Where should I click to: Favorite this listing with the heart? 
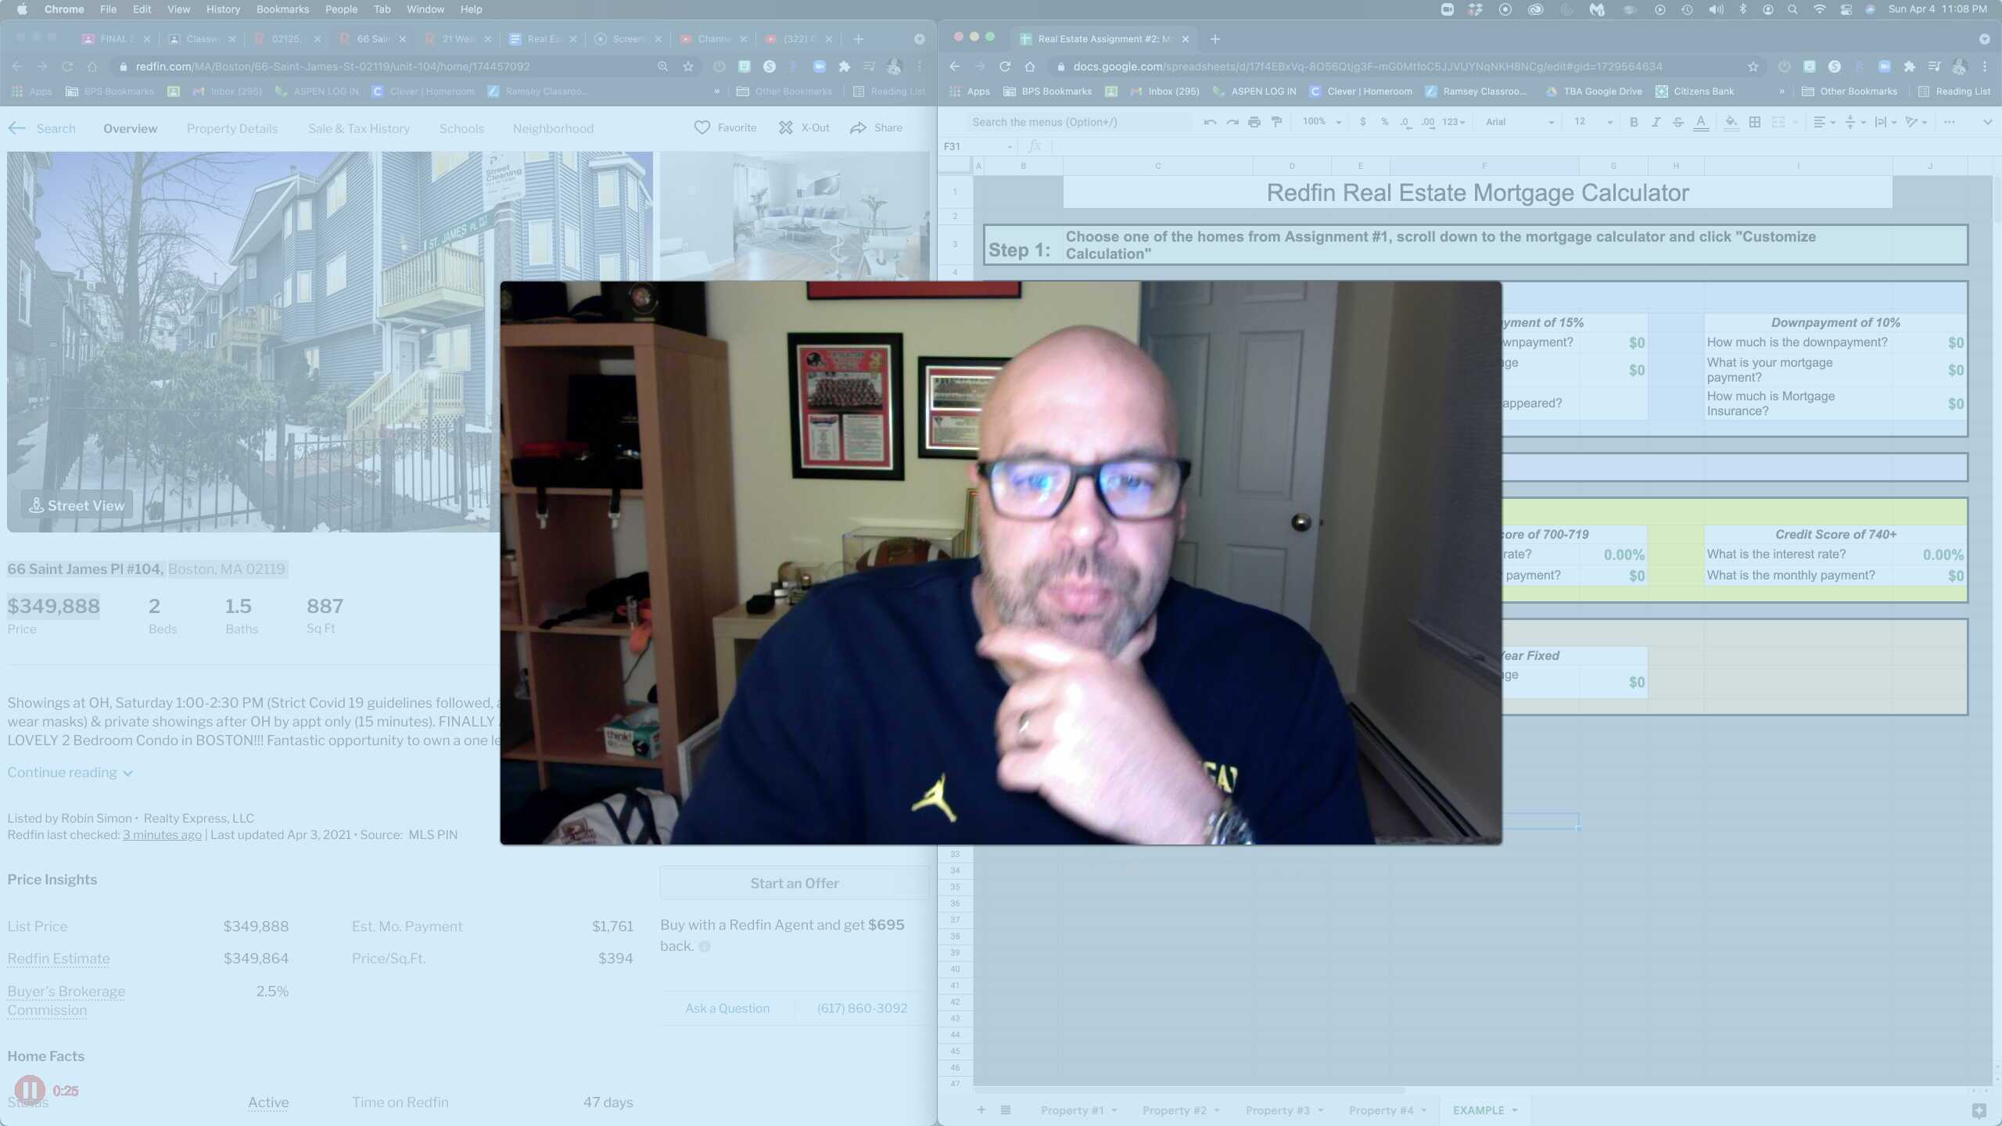pyautogui.click(x=702, y=127)
